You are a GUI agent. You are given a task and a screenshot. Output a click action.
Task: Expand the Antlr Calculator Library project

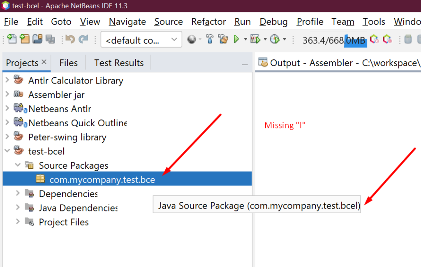coord(7,80)
